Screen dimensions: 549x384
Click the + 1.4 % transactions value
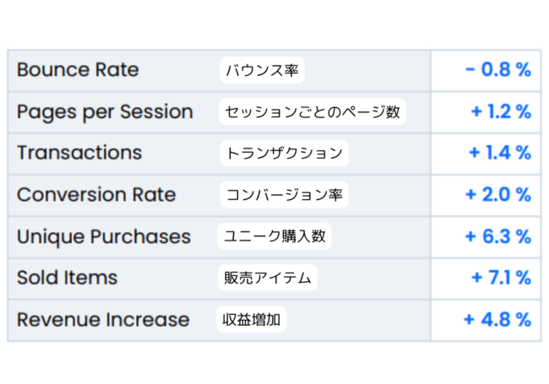coord(500,153)
